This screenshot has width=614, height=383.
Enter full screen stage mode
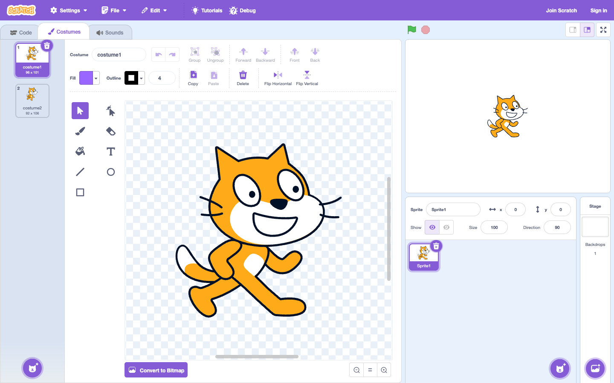603,30
